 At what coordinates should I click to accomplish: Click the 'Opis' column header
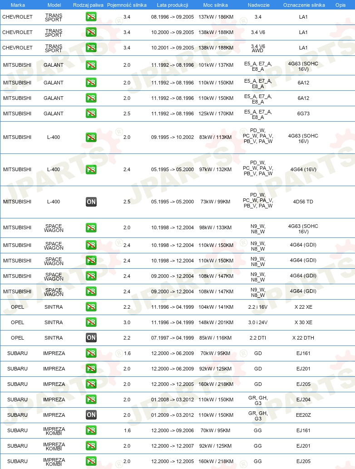[340, 5]
